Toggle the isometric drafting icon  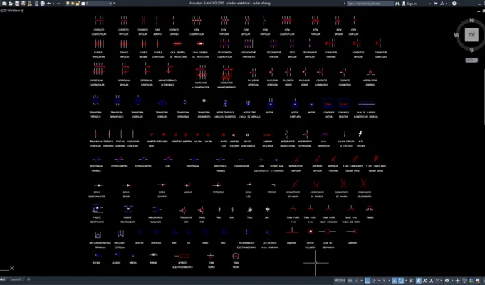384,281
